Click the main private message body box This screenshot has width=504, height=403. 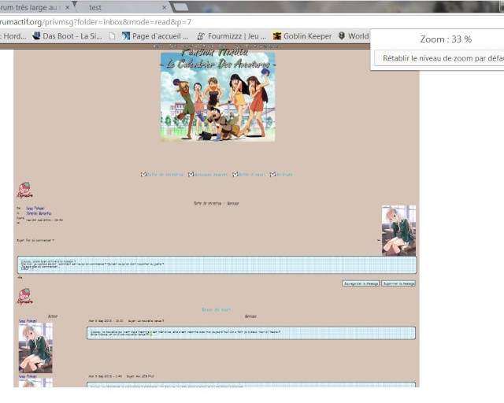coord(217,265)
